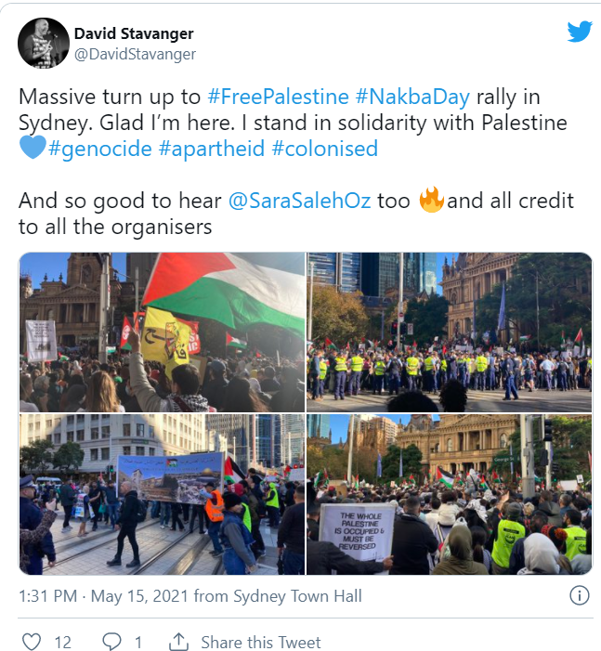Open the photo of marchers carrying a banner
Image resolution: width=601 pixels, height=651 pixels.
[x=162, y=494]
